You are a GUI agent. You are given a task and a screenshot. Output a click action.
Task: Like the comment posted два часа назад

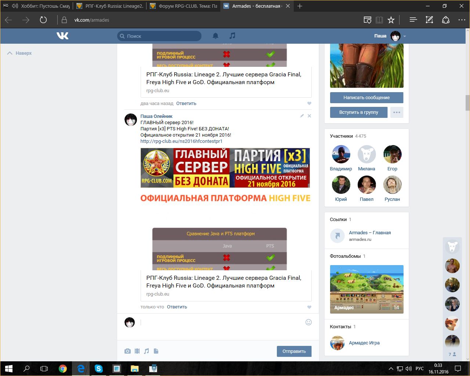[309, 104]
